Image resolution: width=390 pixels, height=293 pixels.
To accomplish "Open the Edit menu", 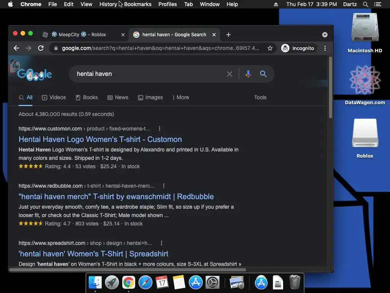I will tap(69, 4).
